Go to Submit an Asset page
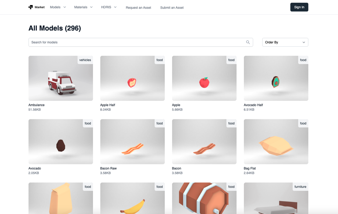The image size is (338, 214). [x=172, y=7]
